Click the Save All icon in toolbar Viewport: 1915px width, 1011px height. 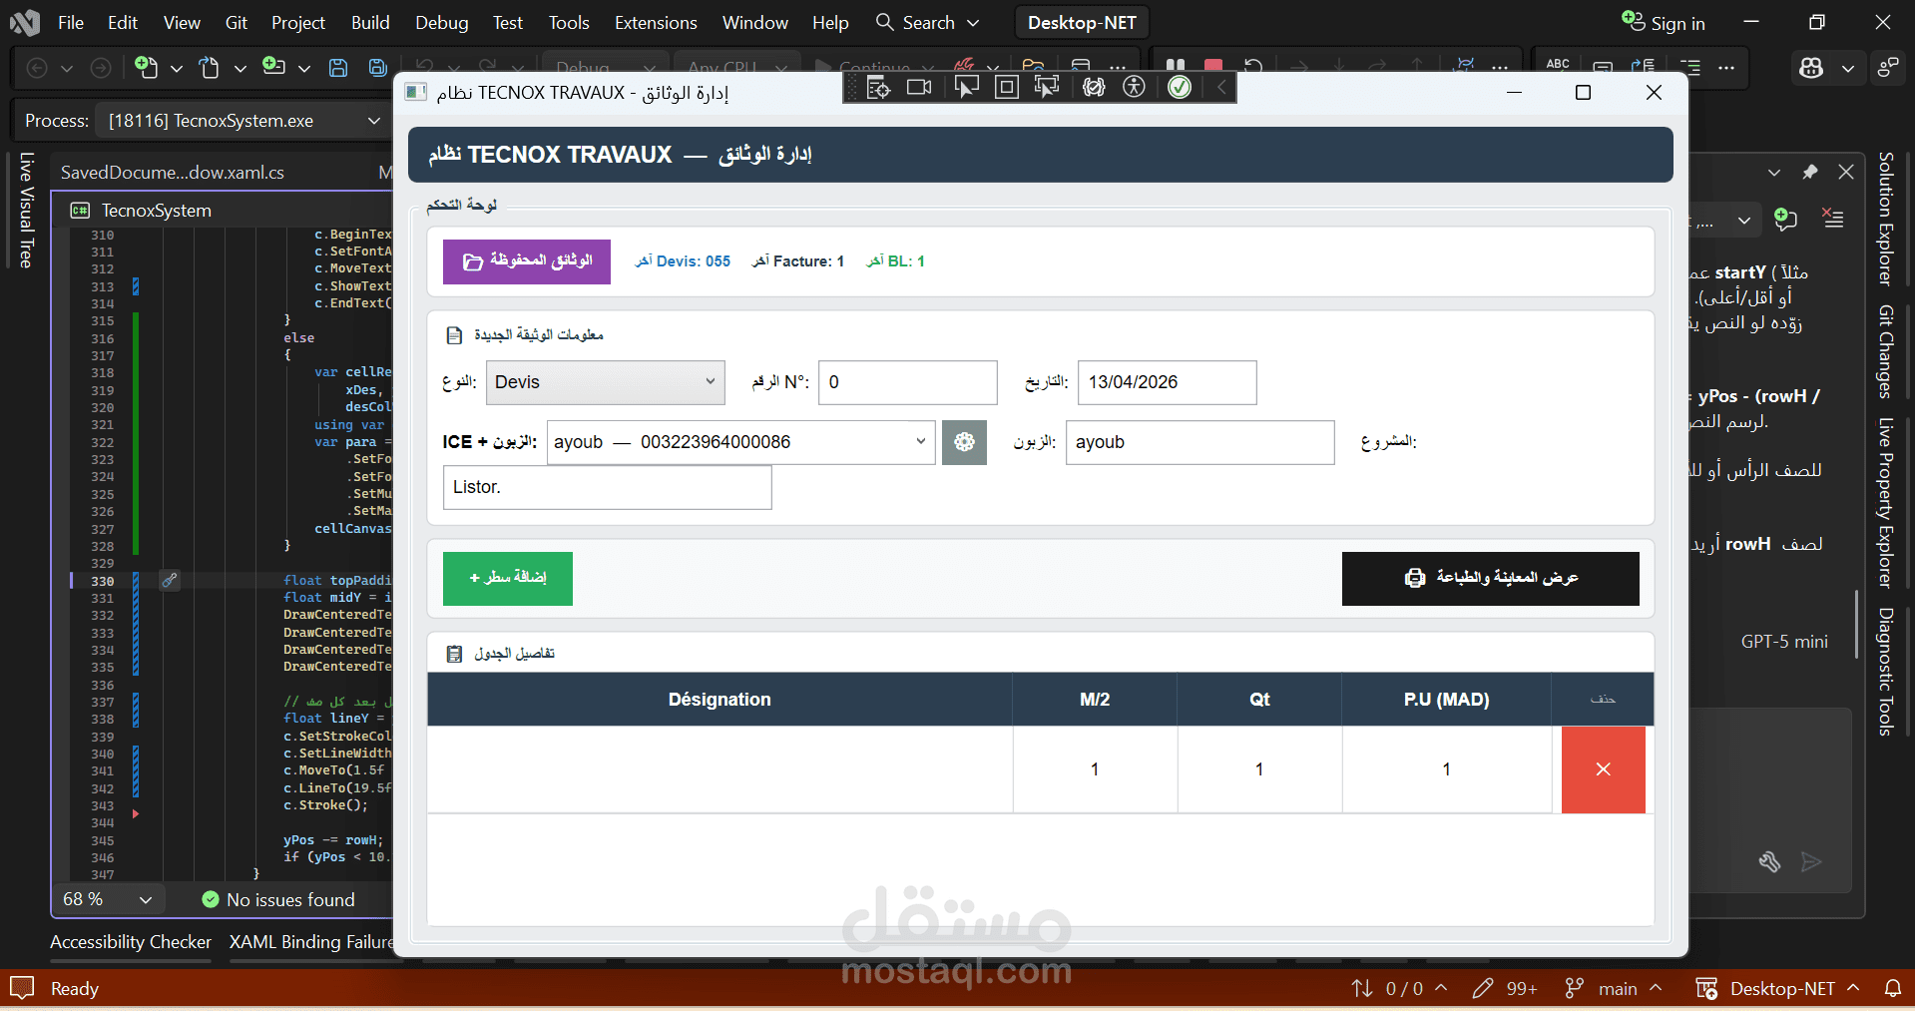point(378,68)
